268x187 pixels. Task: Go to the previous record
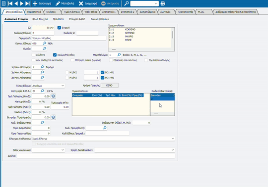(x=16, y=3)
